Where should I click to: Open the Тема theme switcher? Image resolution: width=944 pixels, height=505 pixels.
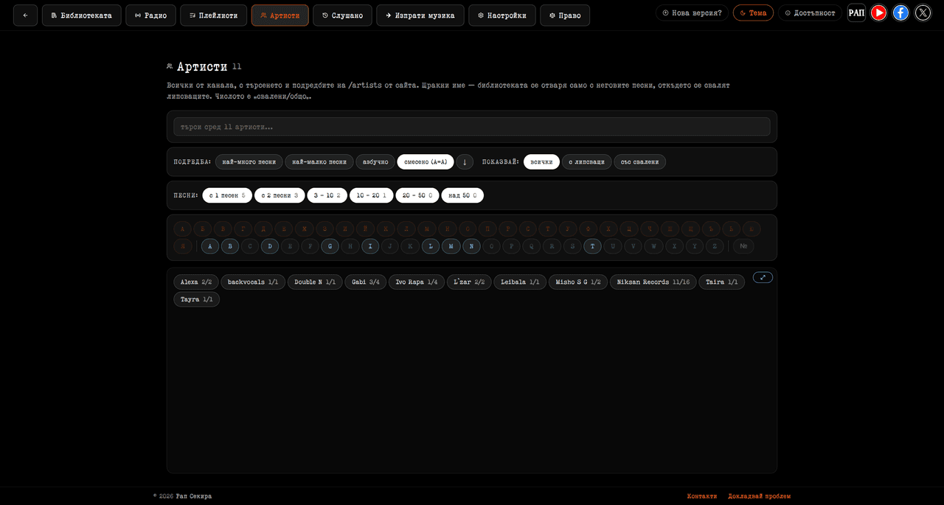(753, 13)
